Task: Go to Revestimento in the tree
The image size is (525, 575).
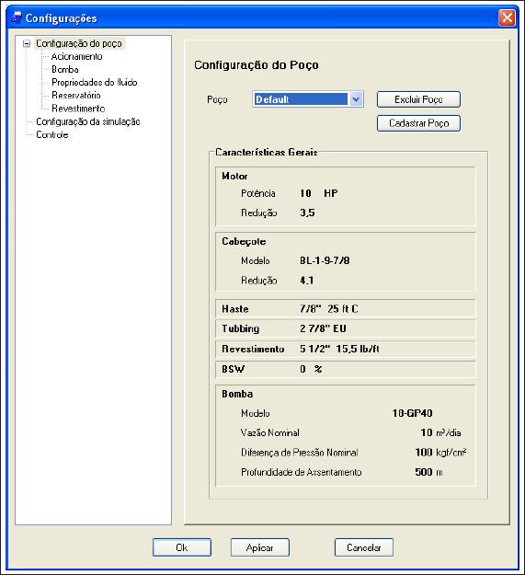Action: (78, 109)
